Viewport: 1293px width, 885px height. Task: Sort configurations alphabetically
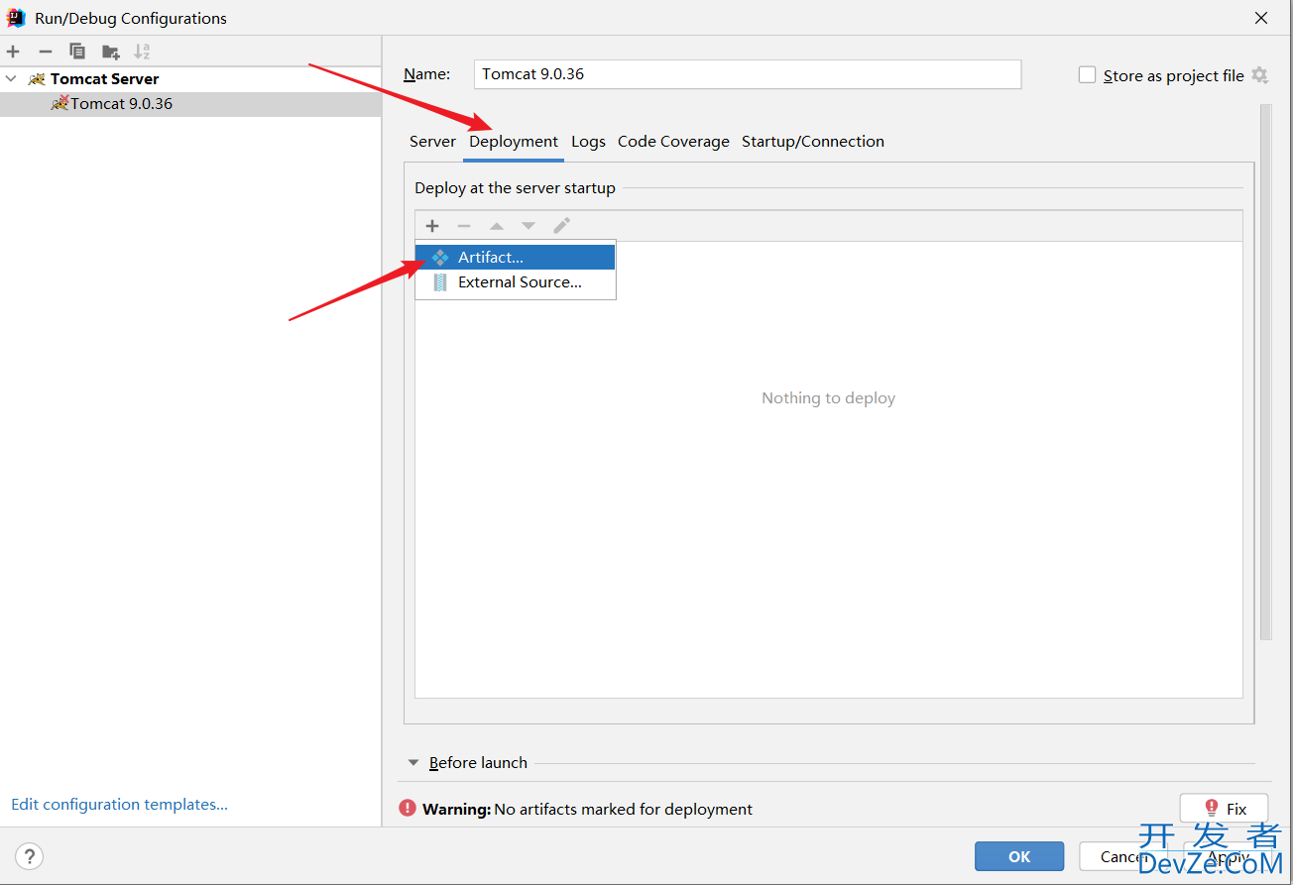(142, 52)
